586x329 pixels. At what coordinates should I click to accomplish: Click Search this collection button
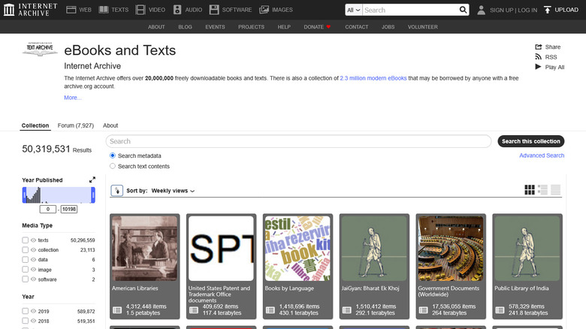click(530, 141)
